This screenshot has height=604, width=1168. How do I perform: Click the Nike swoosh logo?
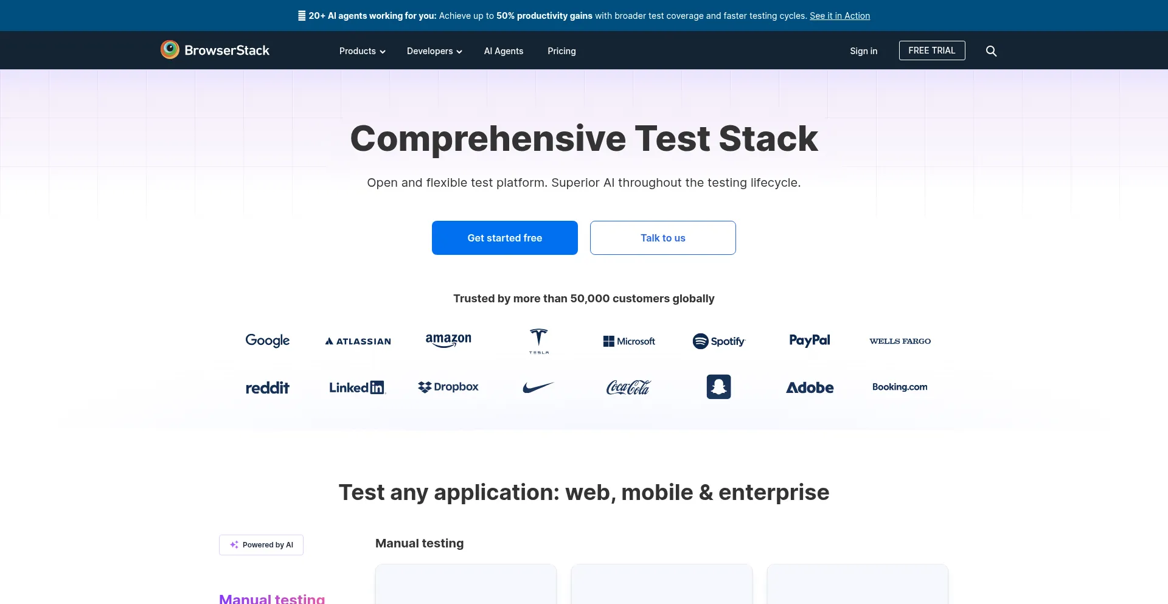coord(538,387)
